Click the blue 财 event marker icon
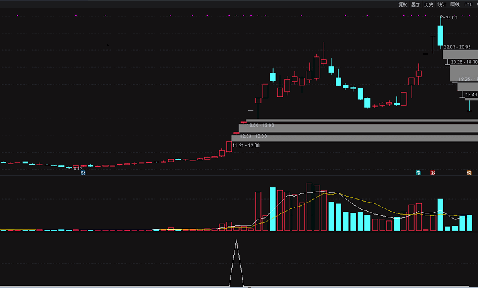 [x=83, y=173]
